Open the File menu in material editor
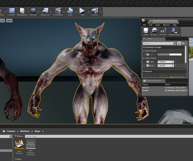 pos(144,25)
